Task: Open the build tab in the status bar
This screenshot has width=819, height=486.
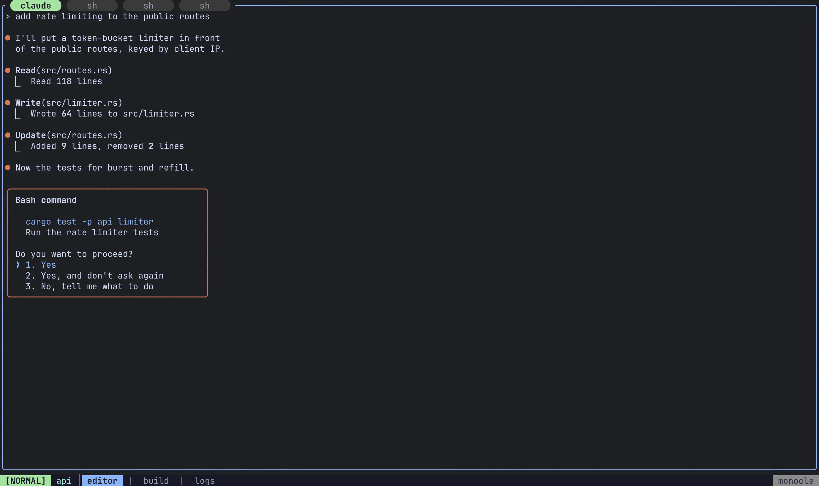Action: tap(156, 480)
